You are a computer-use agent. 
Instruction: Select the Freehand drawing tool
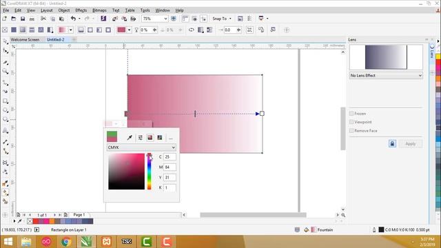click(6, 83)
